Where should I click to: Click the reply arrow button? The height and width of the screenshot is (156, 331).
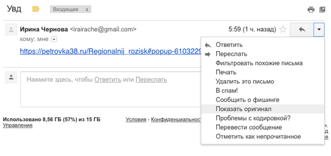click(x=302, y=29)
